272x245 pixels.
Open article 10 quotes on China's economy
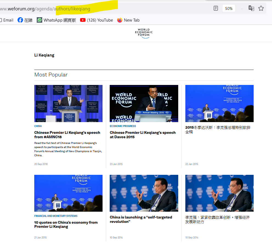point(66,225)
